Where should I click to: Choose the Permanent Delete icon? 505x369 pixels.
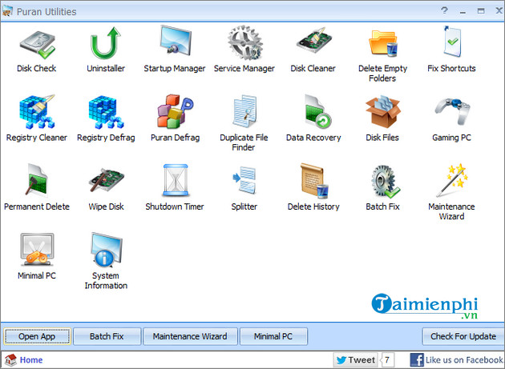tap(37, 180)
